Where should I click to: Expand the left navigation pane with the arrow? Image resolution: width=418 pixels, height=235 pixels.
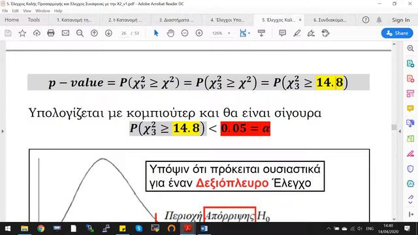tap(3, 131)
